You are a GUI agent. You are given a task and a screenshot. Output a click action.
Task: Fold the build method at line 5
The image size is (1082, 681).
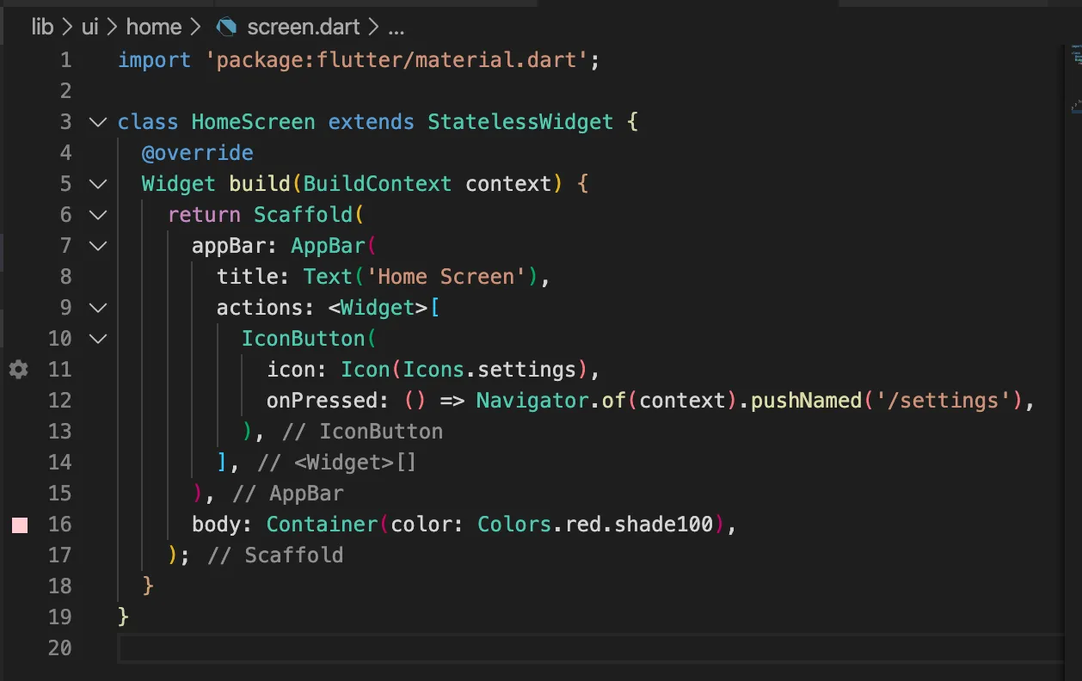[98, 184]
